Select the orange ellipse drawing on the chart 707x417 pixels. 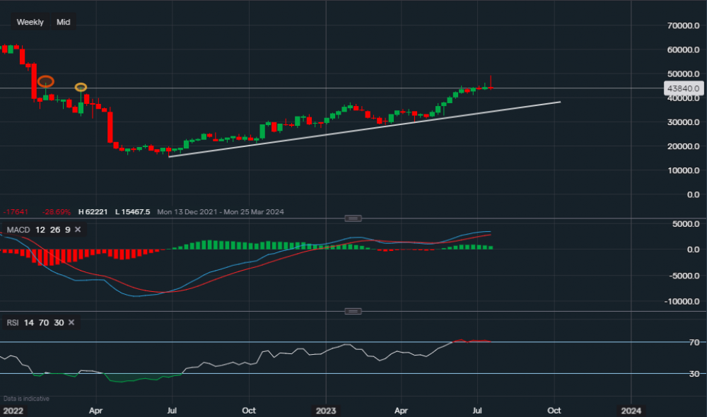pos(45,81)
